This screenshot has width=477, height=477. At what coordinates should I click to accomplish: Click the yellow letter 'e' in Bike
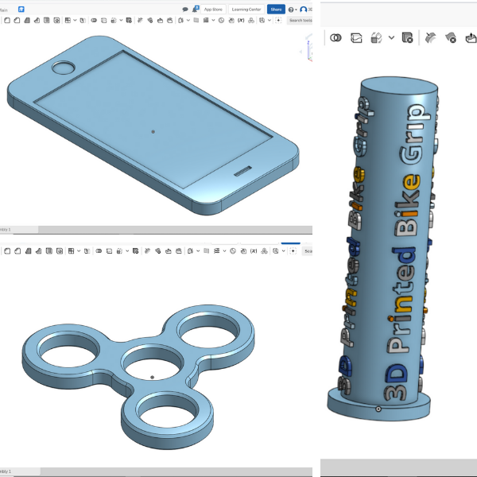[412, 181]
